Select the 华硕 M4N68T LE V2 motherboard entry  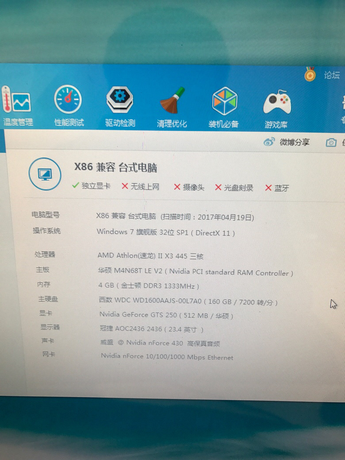[x=195, y=272]
